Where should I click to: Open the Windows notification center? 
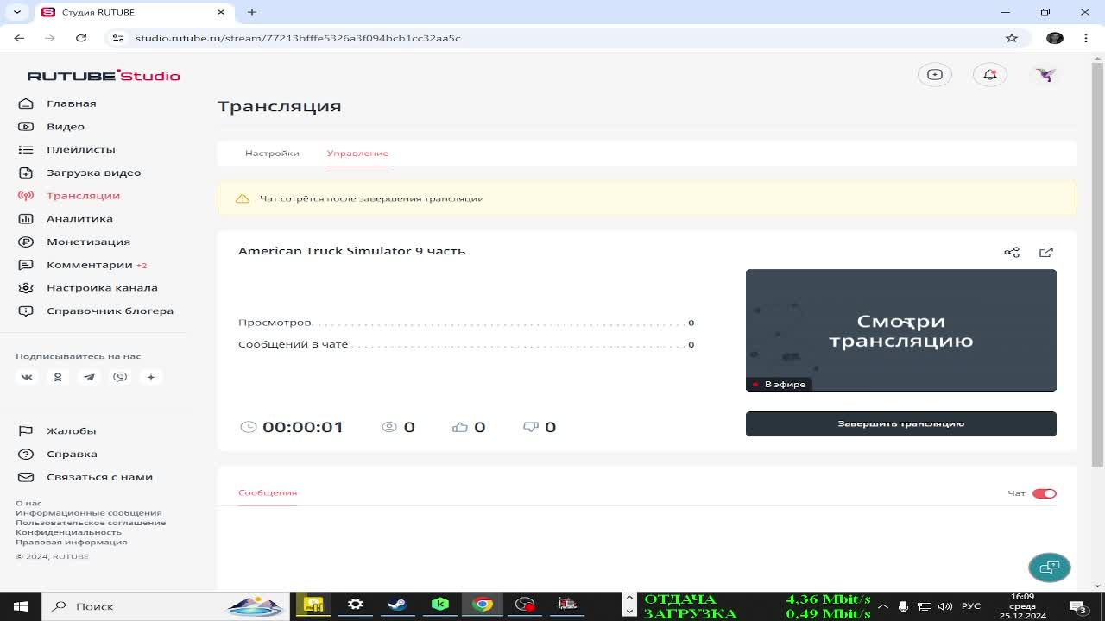(x=1078, y=606)
